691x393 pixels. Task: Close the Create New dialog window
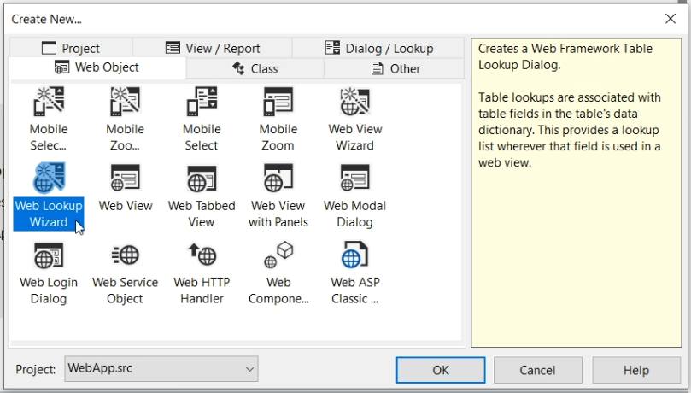click(671, 18)
